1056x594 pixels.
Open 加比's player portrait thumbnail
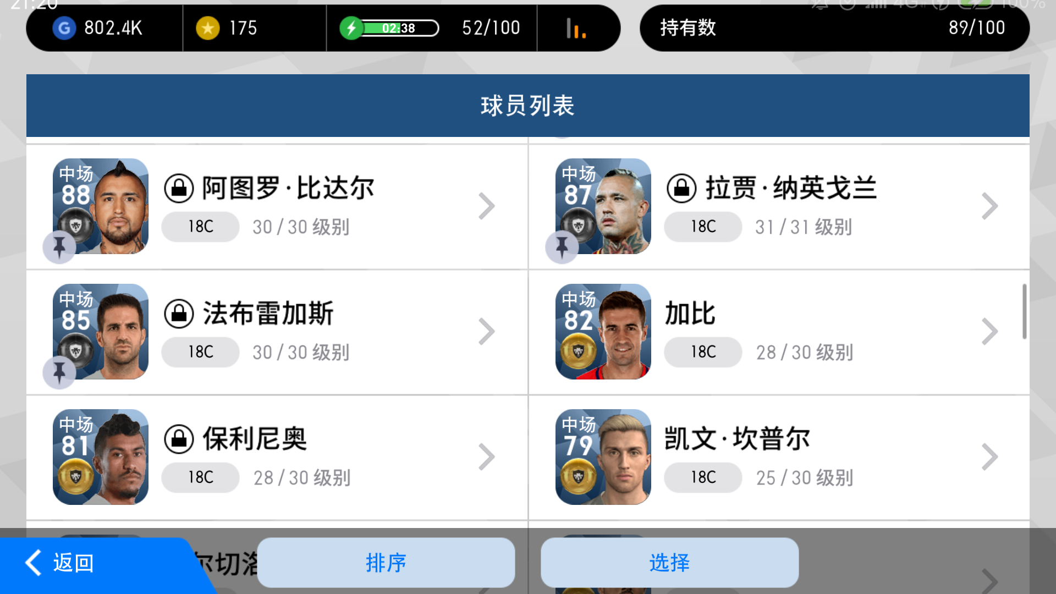coord(603,332)
